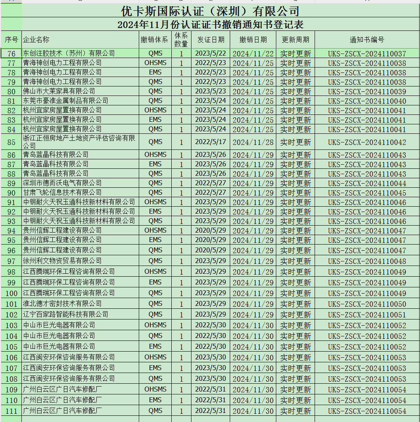Select 贵州信辉工程建设有限公司 in row 94
Image resolution: width=420 pixels, height=422 pixels.
pos(80,231)
